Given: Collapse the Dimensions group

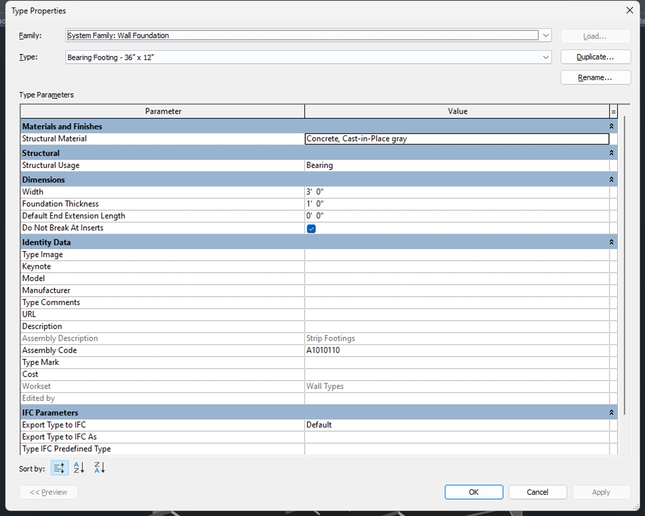Looking at the screenshot, I should pos(611,180).
